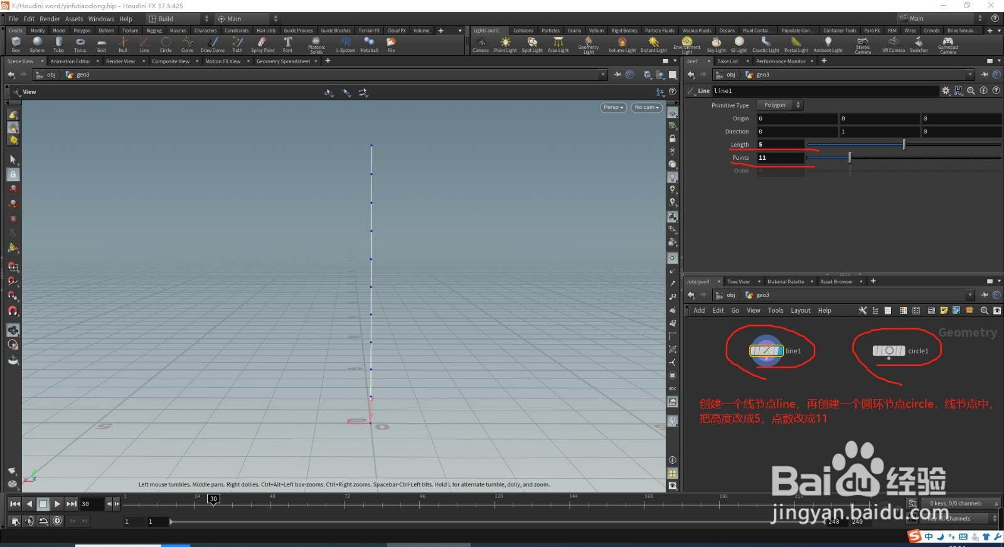Select the Platonic Solids shelf tool

coord(316,45)
